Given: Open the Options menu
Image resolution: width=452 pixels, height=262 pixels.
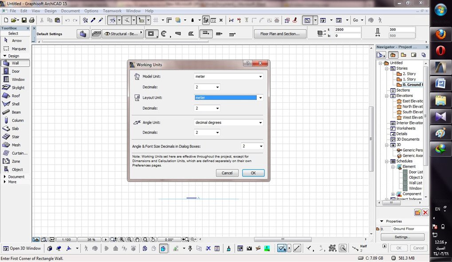Looking at the screenshot, I should (x=91, y=11).
